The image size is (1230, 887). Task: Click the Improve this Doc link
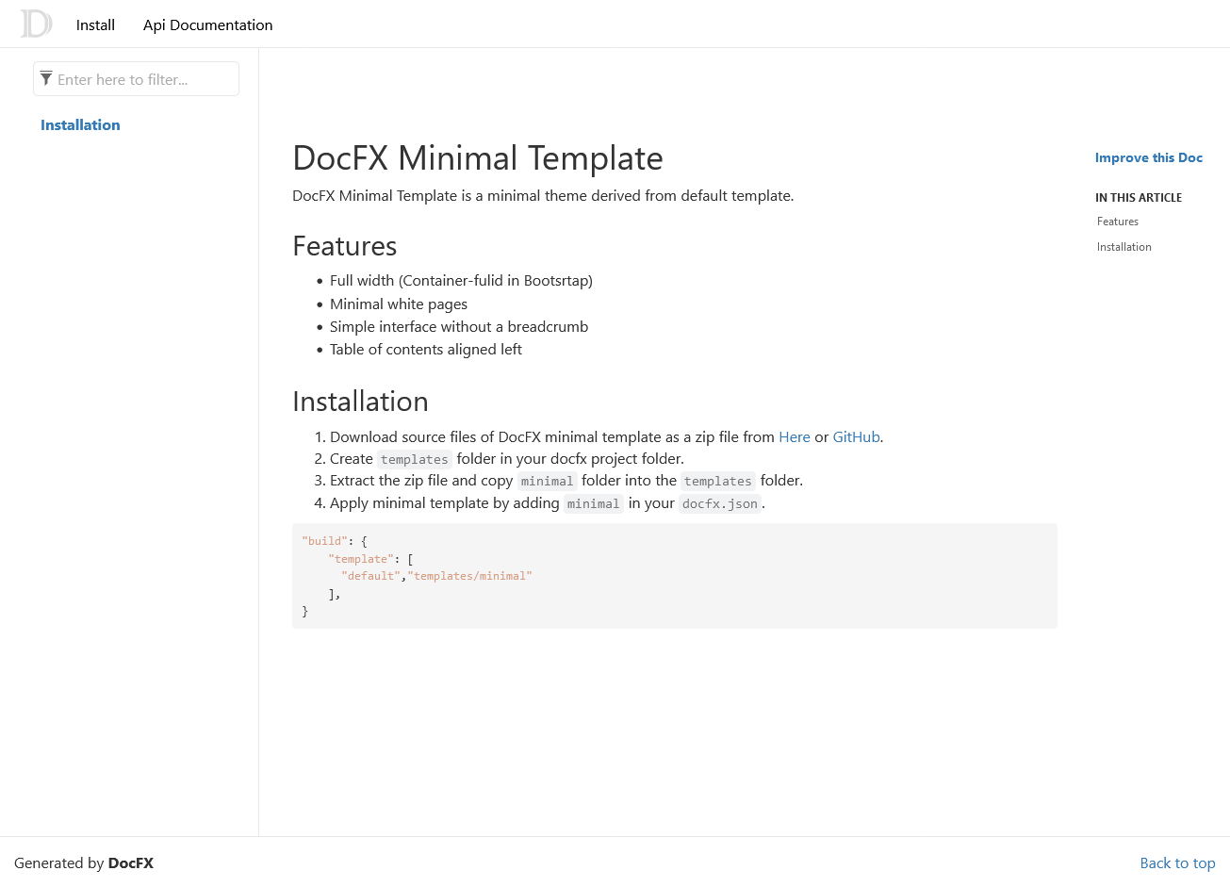[x=1149, y=157]
